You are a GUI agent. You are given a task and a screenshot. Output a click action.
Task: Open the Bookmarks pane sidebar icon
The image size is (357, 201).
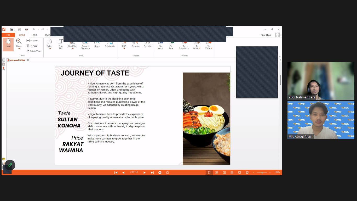(x=4, y=64)
